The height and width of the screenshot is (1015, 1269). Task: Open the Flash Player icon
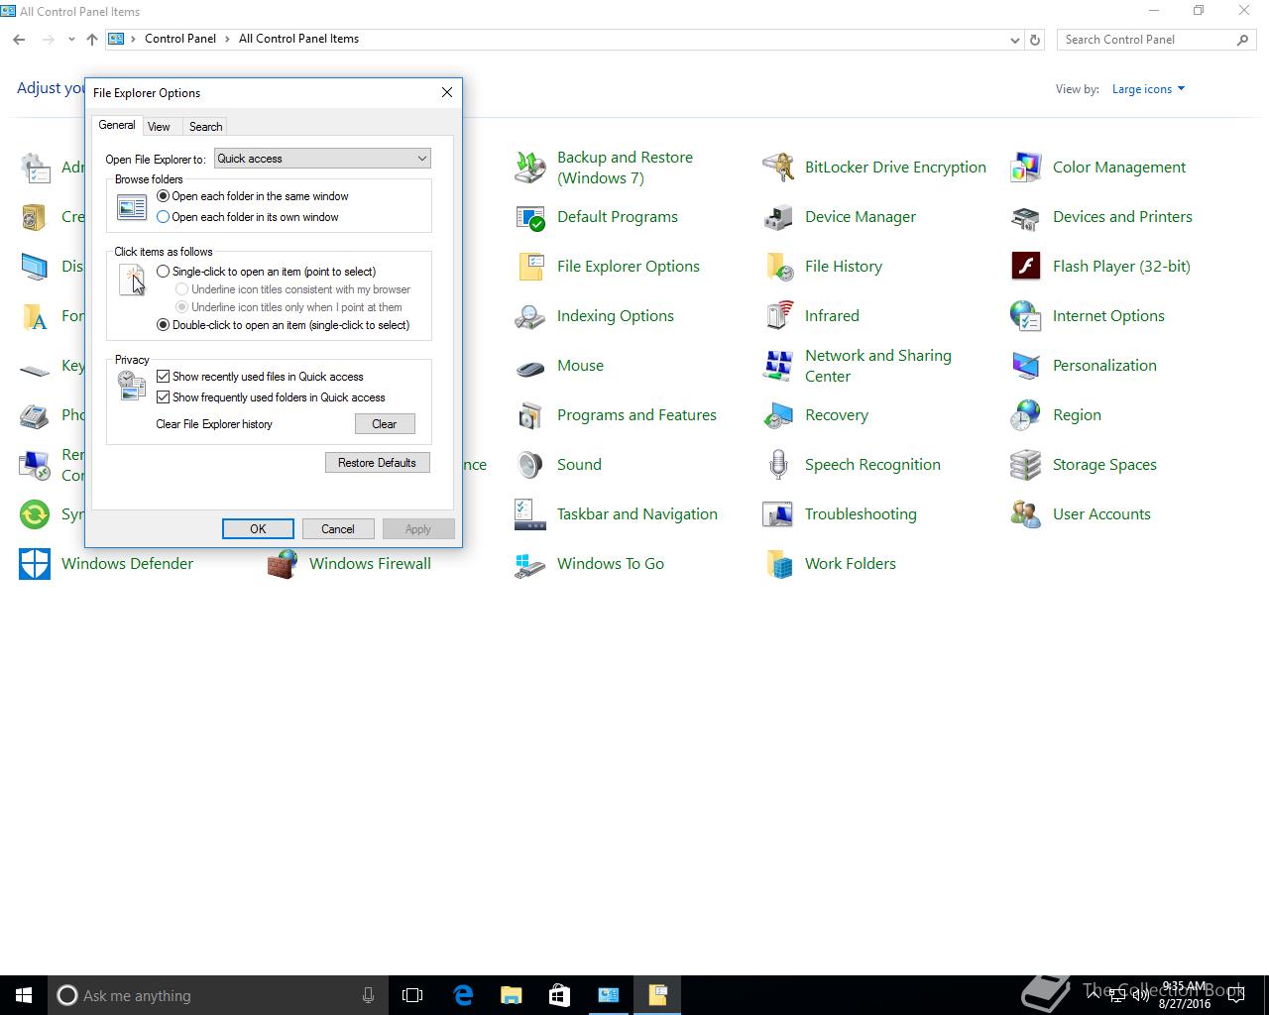[x=1026, y=267]
